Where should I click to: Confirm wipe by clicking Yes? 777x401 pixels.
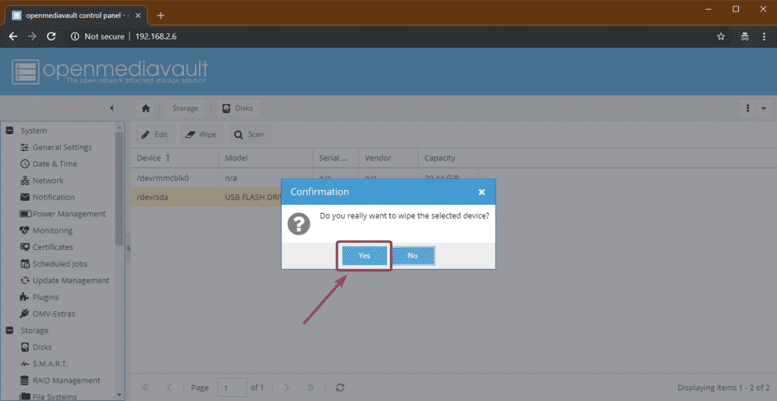coord(365,256)
